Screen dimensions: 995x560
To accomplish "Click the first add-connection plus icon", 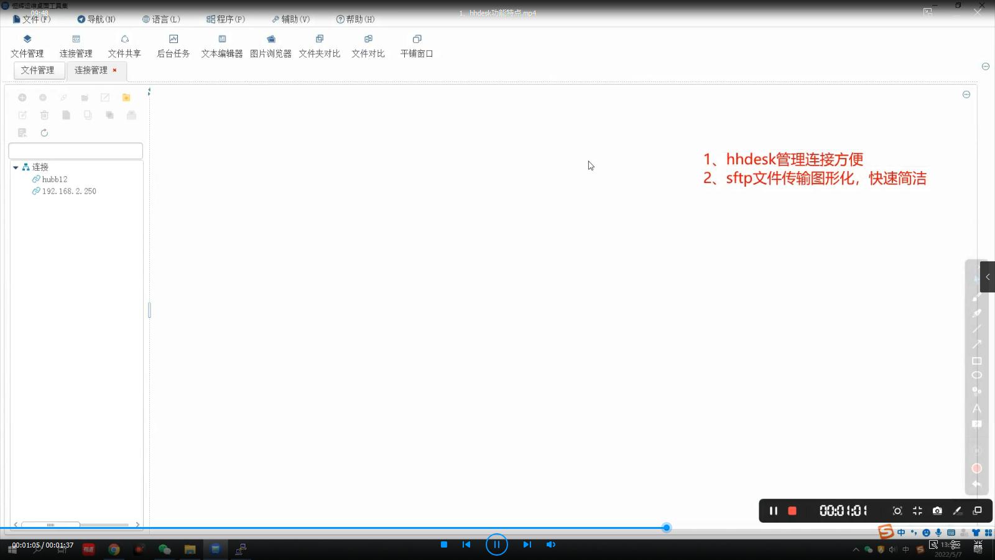I will 22,98.
